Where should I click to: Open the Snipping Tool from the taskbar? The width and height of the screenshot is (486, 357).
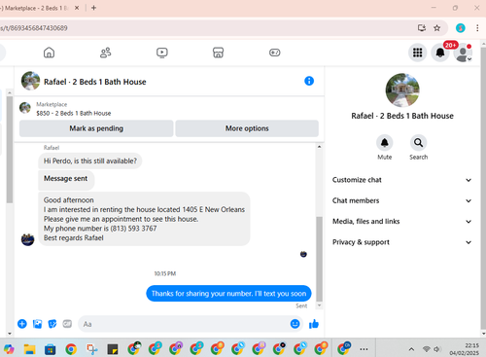[92, 349]
